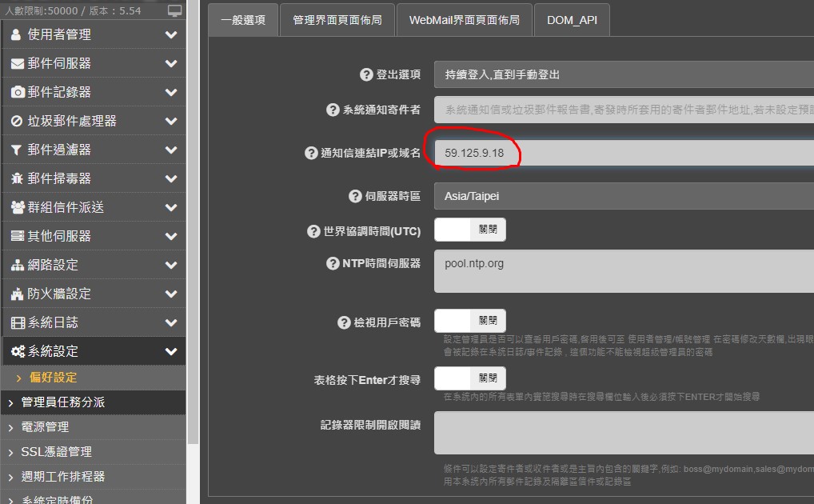This screenshot has height=504, width=814.
Task: Toggle the 表格按下Enter才搜尋 switch
Action: [469, 378]
